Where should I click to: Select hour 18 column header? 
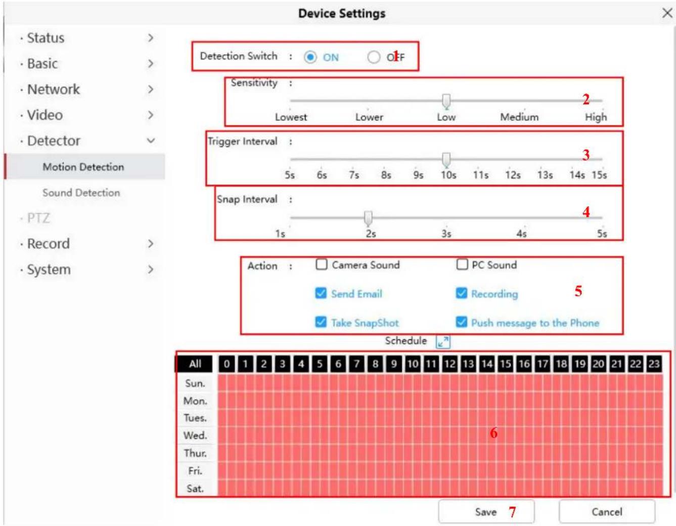[561, 364]
